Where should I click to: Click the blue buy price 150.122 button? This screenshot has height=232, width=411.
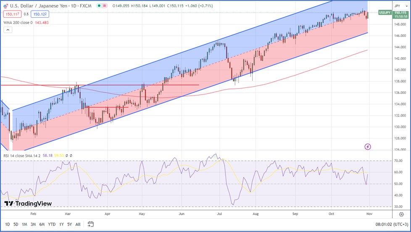40,14
